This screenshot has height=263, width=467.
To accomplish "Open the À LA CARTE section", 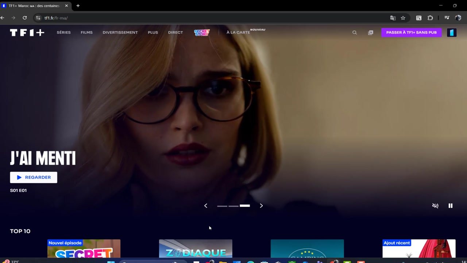I will pos(238,33).
